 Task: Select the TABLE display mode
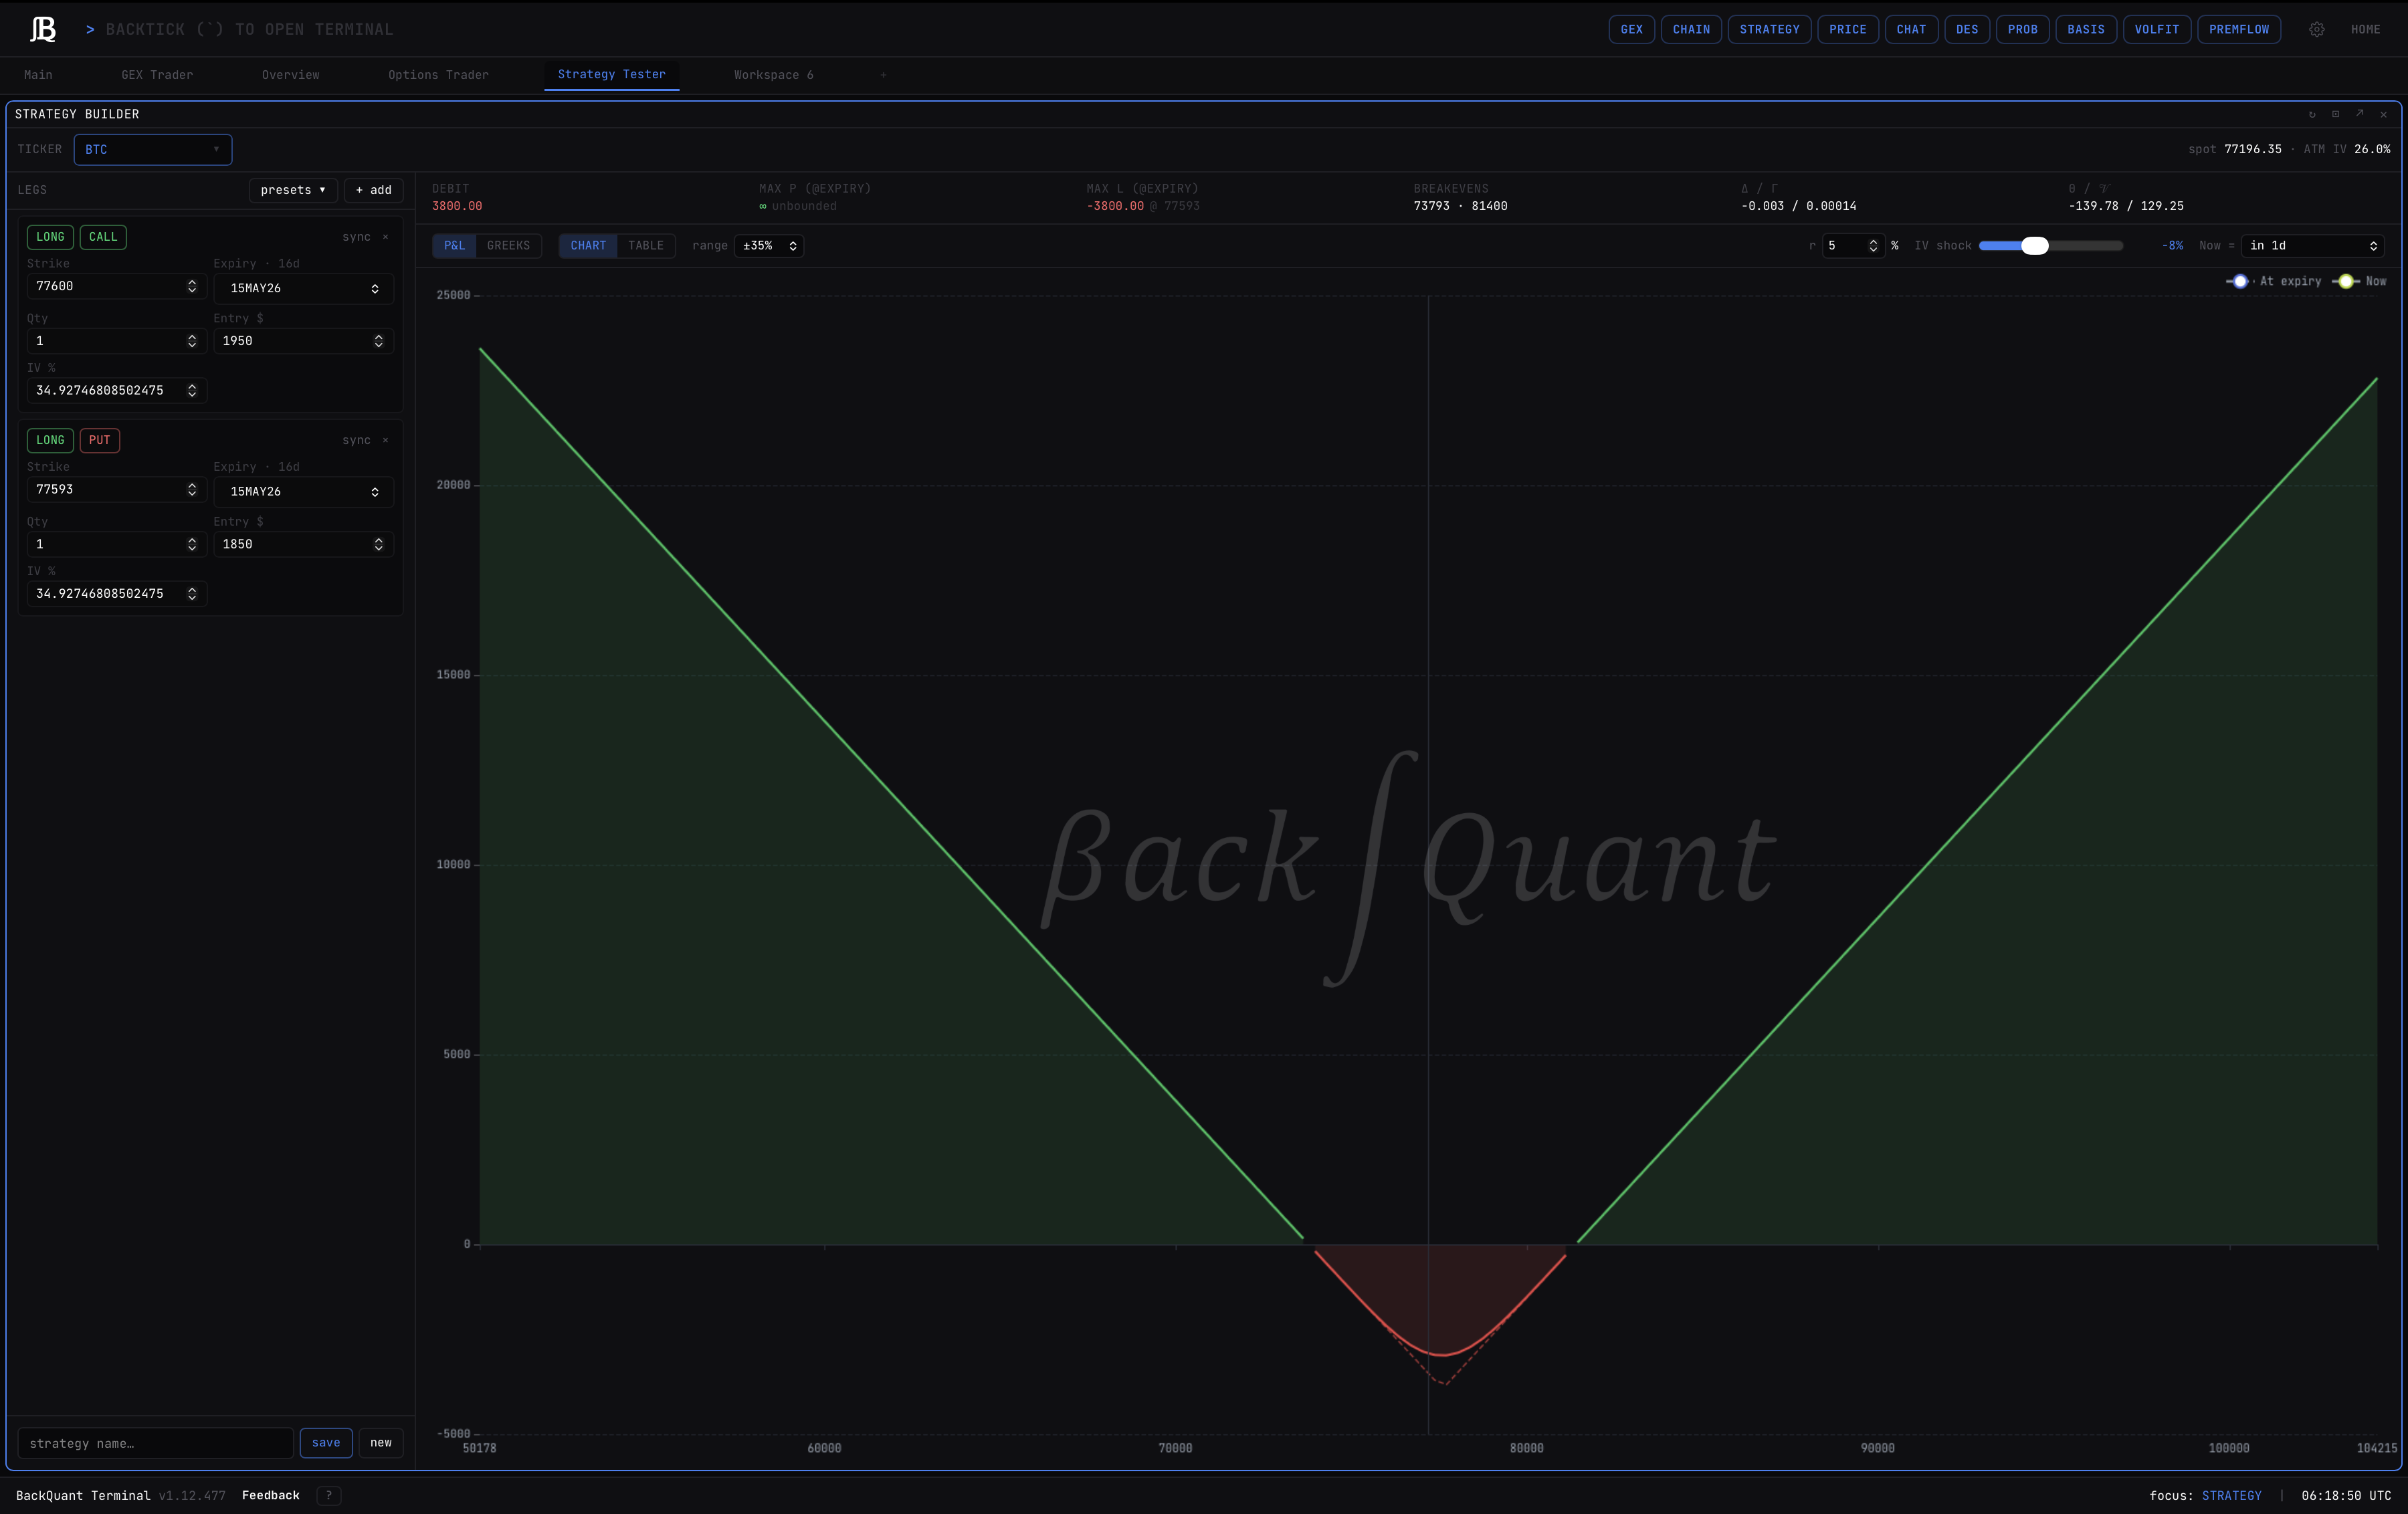(x=646, y=246)
